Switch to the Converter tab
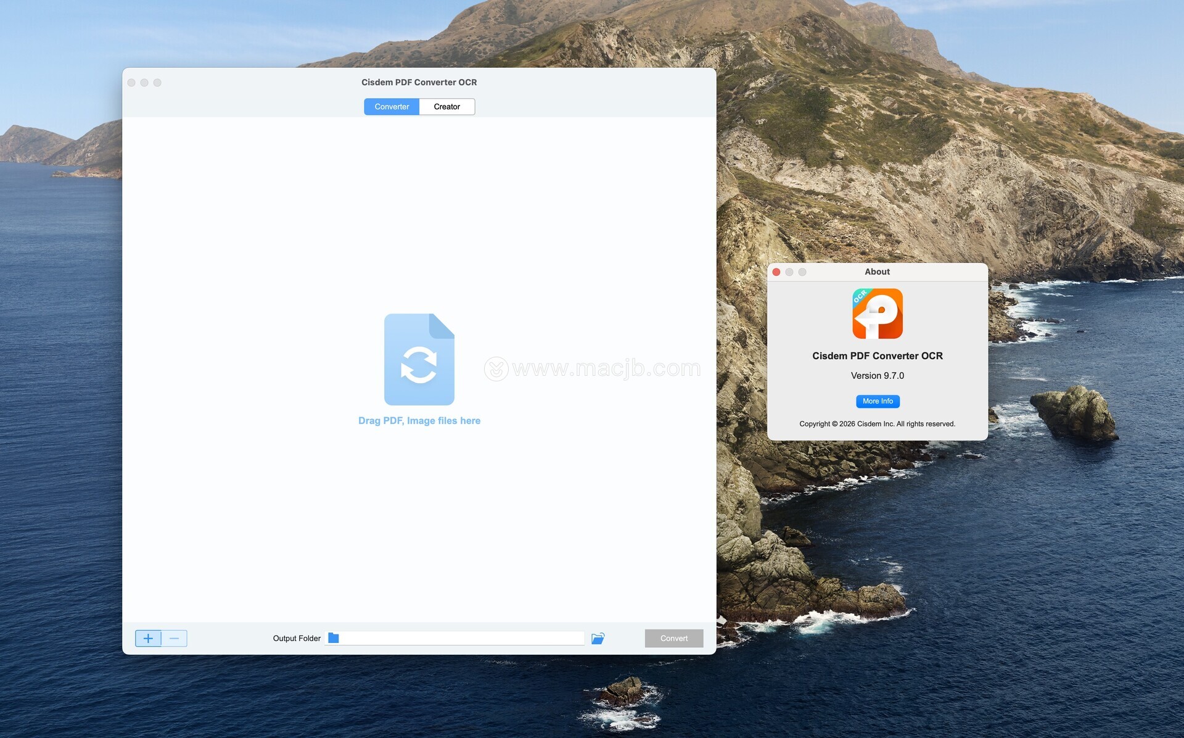 pyautogui.click(x=392, y=107)
